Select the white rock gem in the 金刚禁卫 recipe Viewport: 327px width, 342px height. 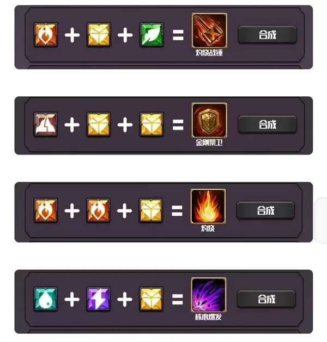(x=45, y=125)
